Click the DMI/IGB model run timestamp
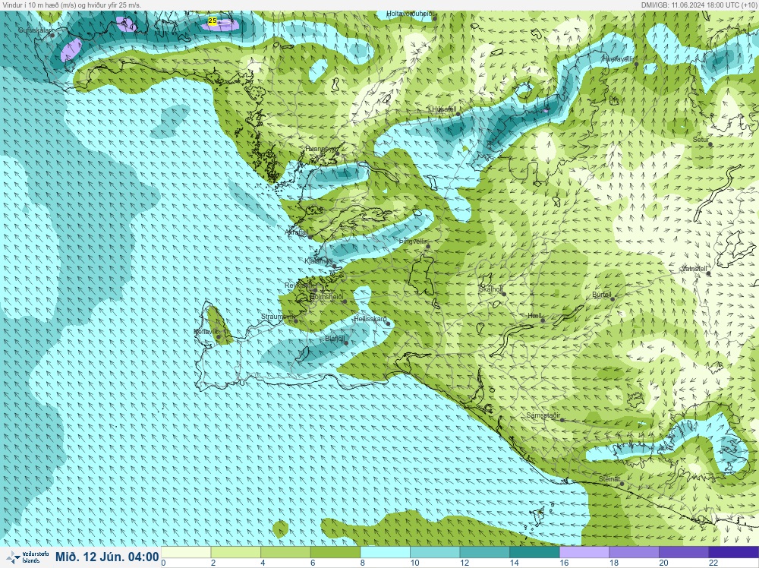The image size is (759, 568). [x=700, y=5]
